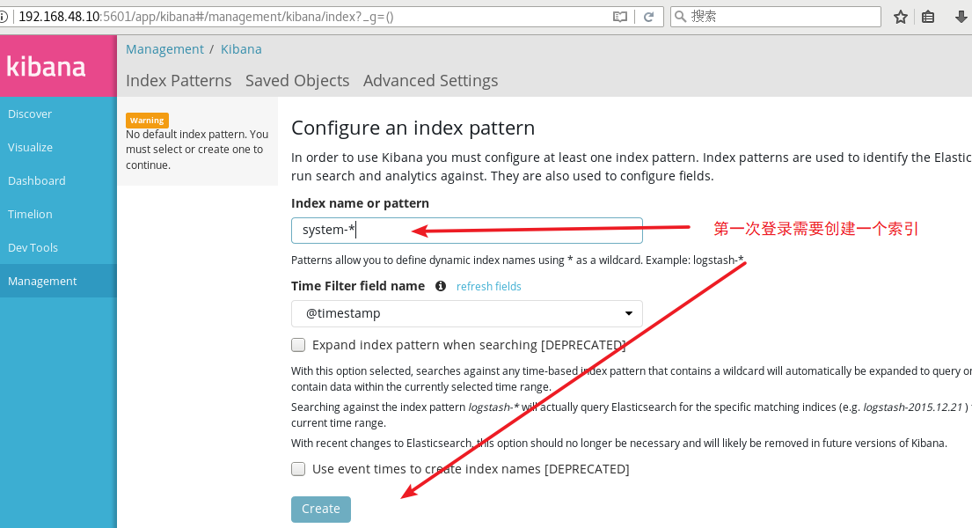Focus the index name or pattern input
The image size is (972, 528).
(467, 231)
